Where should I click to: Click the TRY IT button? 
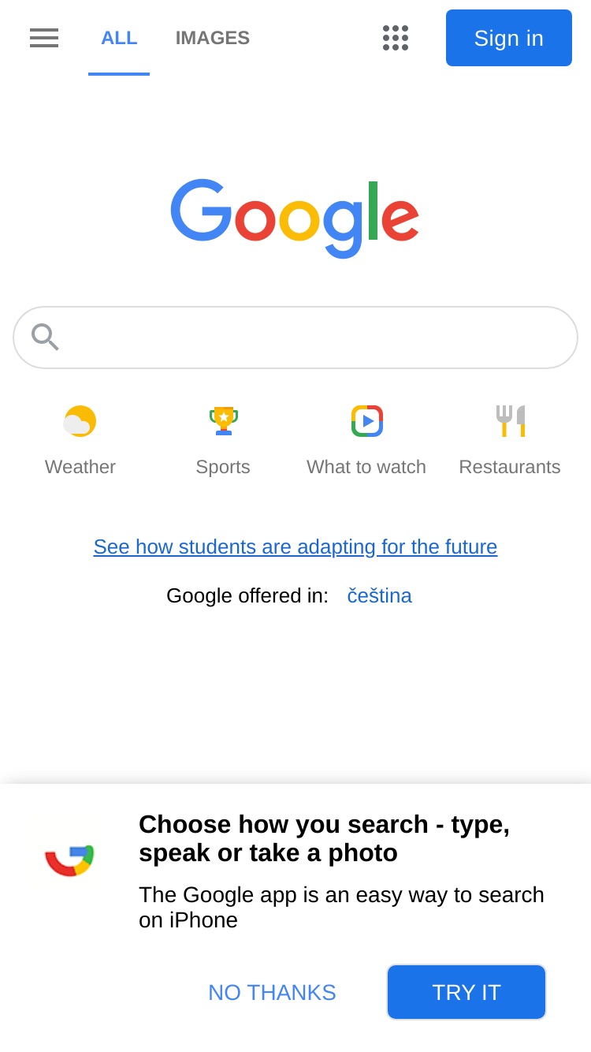coord(466,992)
